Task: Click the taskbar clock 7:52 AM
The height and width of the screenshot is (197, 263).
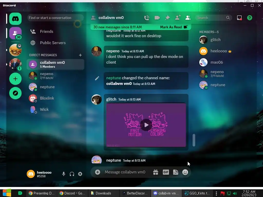Action: (249, 193)
